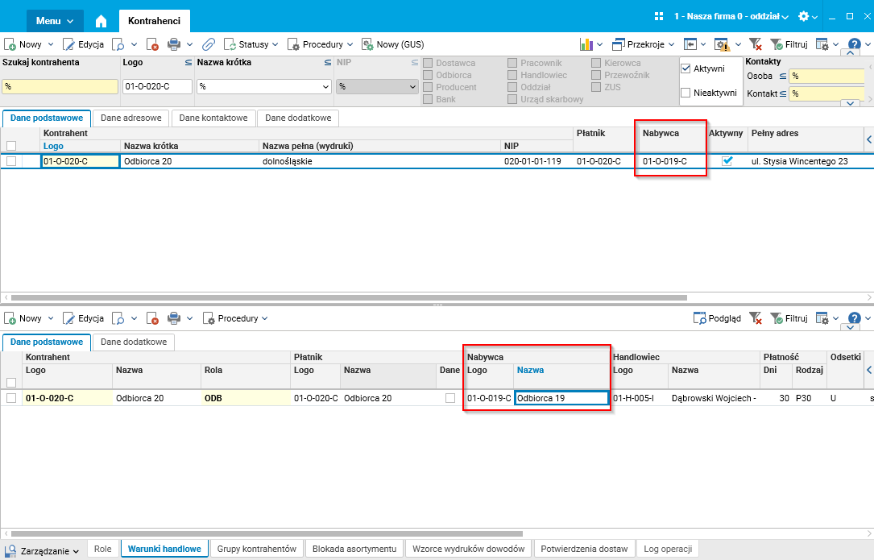Click the clear filter icon in top toolbar
Screen dimensions: 874x560
pyautogui.click(x=756, y=44)
